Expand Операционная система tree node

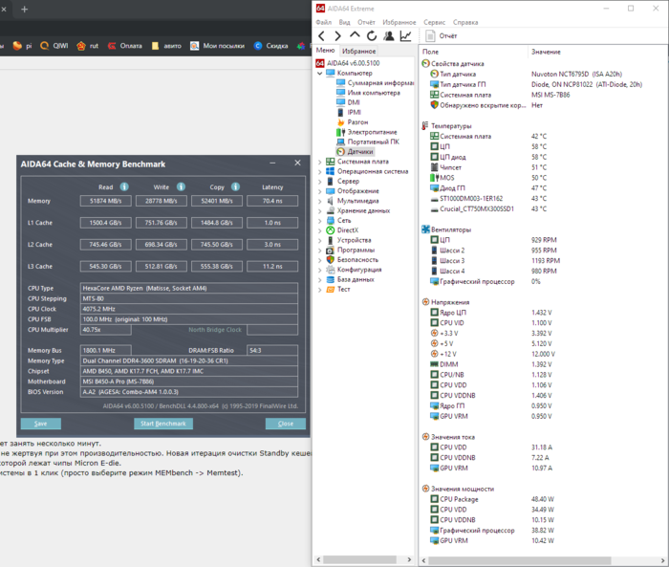pyautogui.click(x=319, y=172)
